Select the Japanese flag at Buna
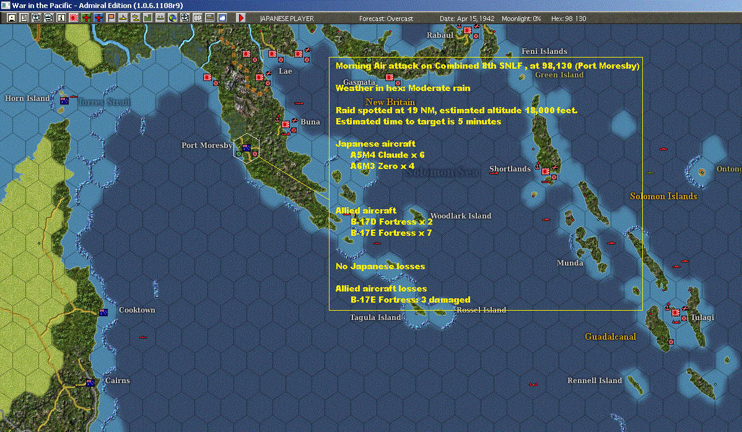The height and width of the screenshot is (432, 742). coord(286,124)
